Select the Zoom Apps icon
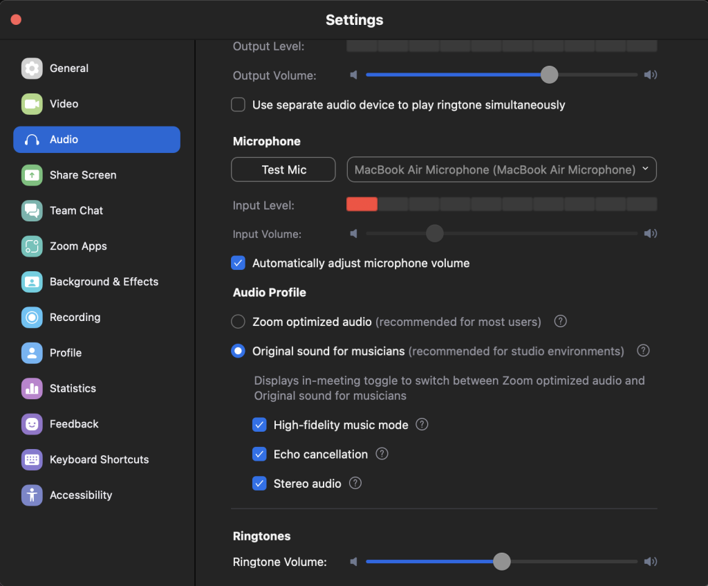 (32, 246)
